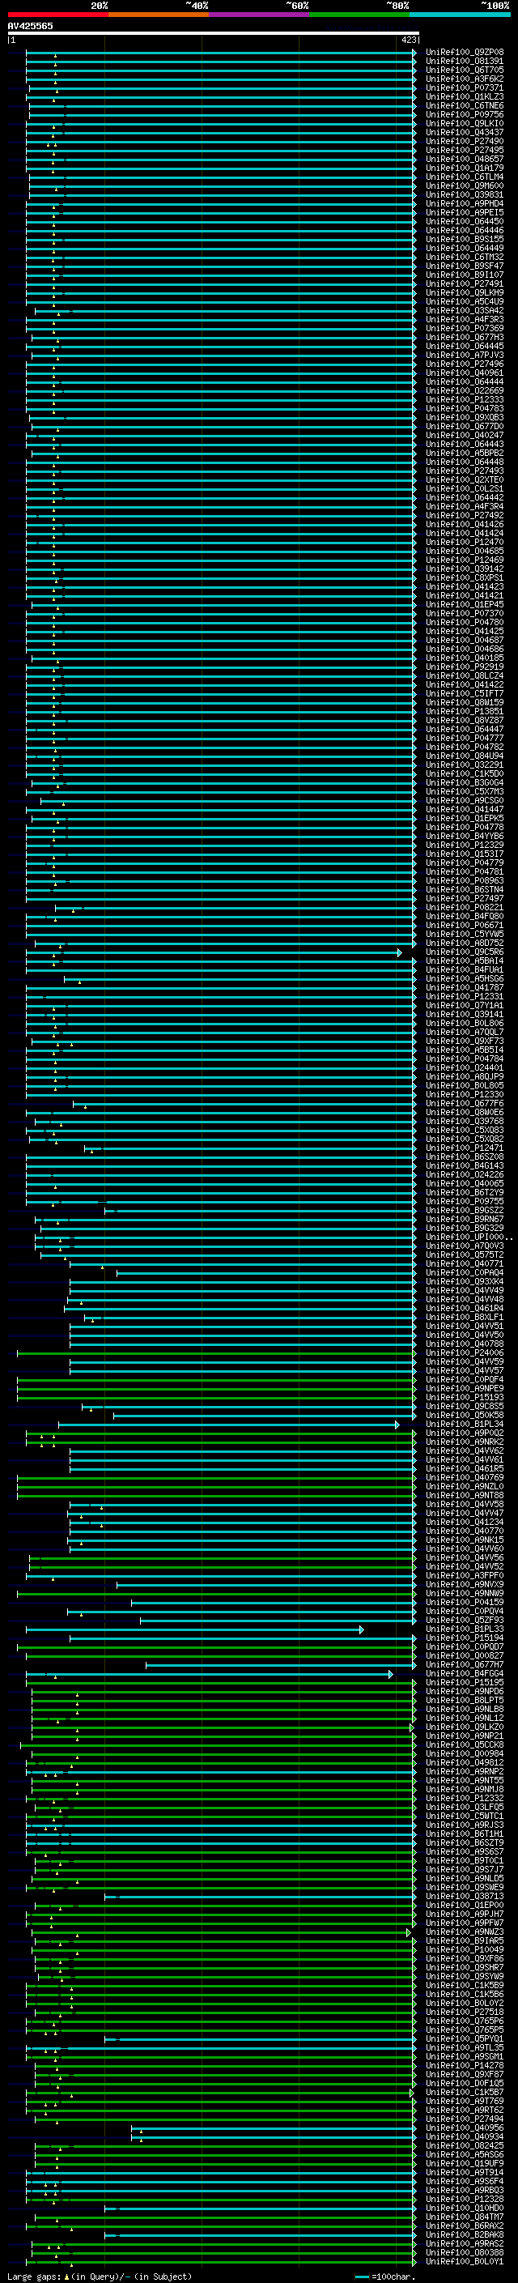518x2283 pixels.
Task: Select hit UniRef100_P07371
Action: (464, 87)
